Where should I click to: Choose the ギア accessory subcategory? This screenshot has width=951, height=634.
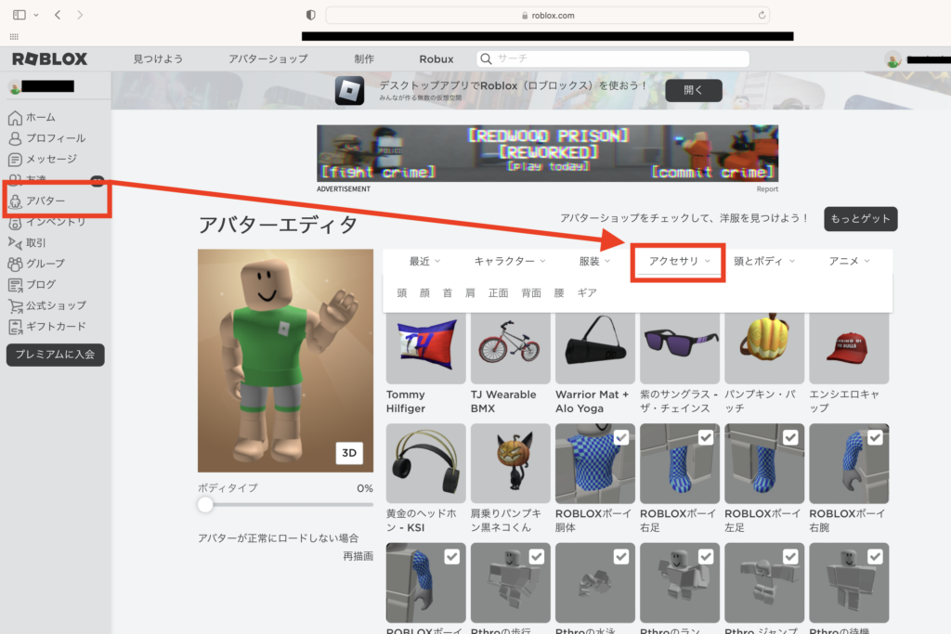tap(587, 293)
